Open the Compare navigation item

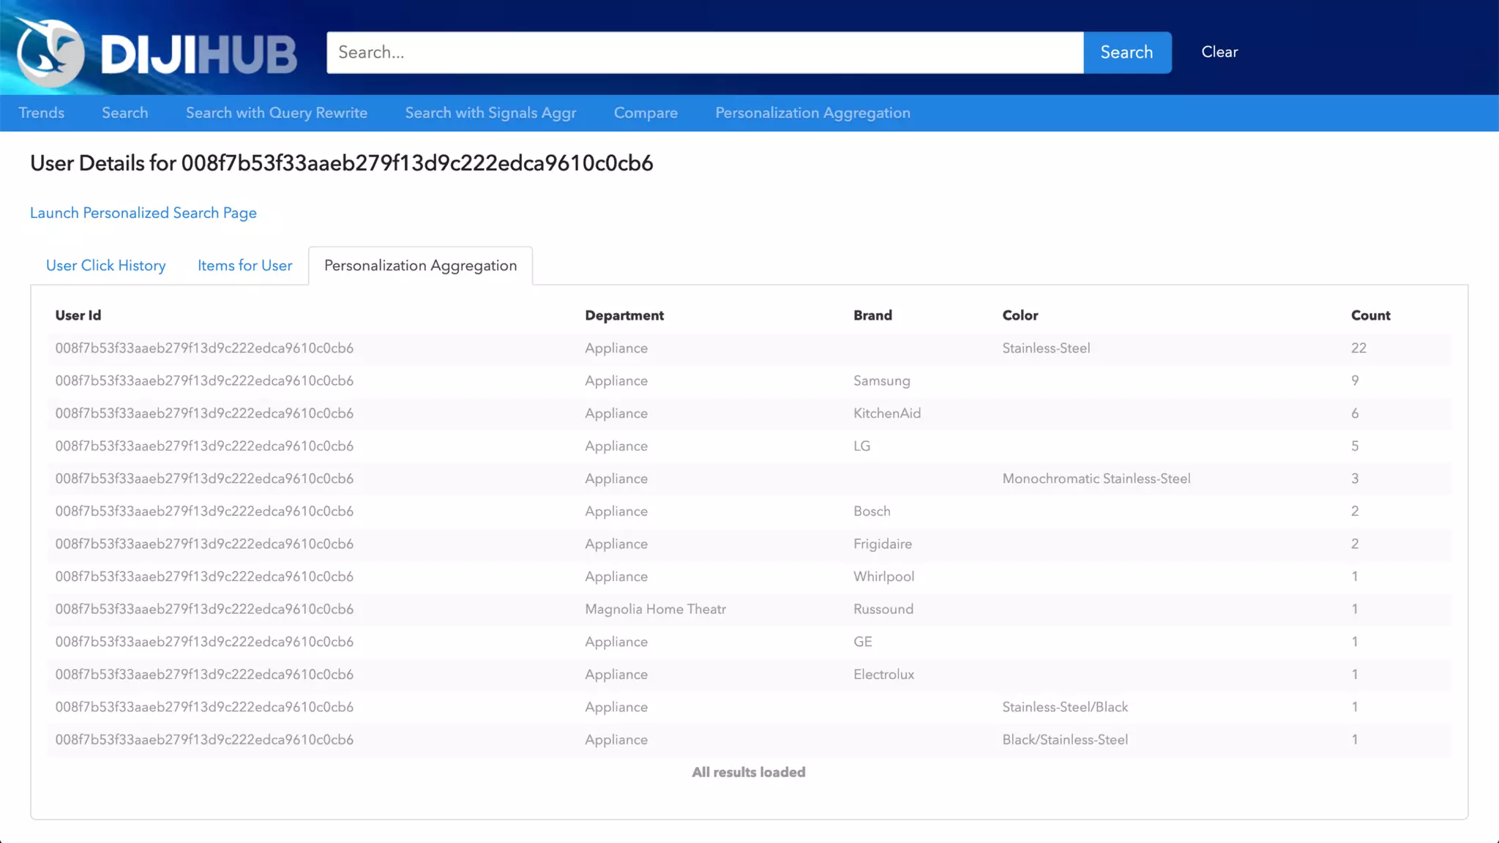(646, 113)
